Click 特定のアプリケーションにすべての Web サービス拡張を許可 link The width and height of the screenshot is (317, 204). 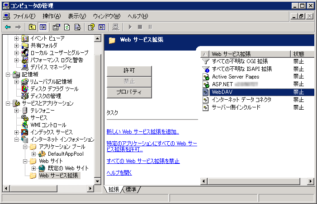point(152,146)
